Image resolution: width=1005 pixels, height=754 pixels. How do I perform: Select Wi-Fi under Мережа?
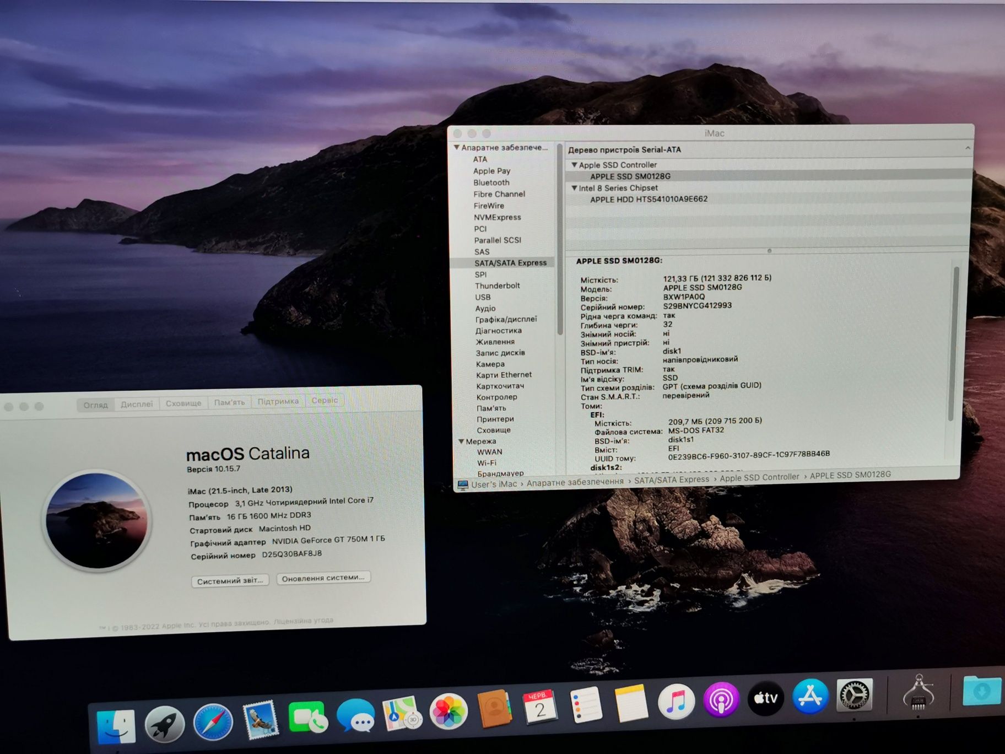[487, 463]
